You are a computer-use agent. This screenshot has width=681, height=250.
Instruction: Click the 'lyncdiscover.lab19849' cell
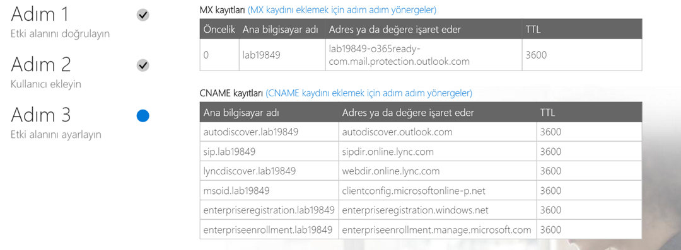coord(269,171)
